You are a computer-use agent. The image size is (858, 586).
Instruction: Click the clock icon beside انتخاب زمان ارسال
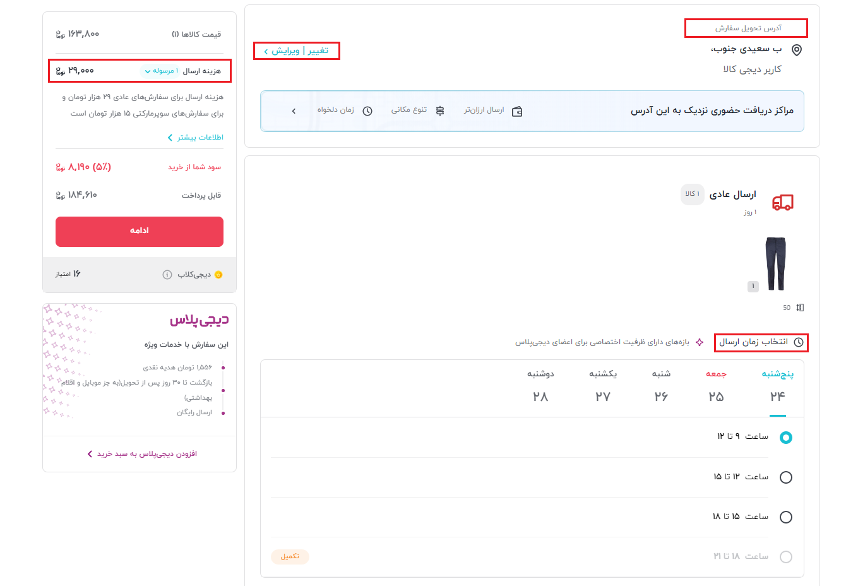tap(799, 342)
